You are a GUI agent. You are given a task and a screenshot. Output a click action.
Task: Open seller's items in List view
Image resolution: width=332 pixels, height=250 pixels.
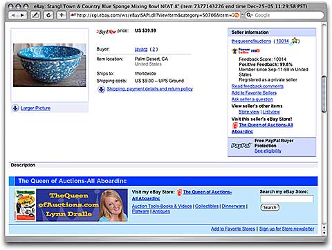coord(271,112)
